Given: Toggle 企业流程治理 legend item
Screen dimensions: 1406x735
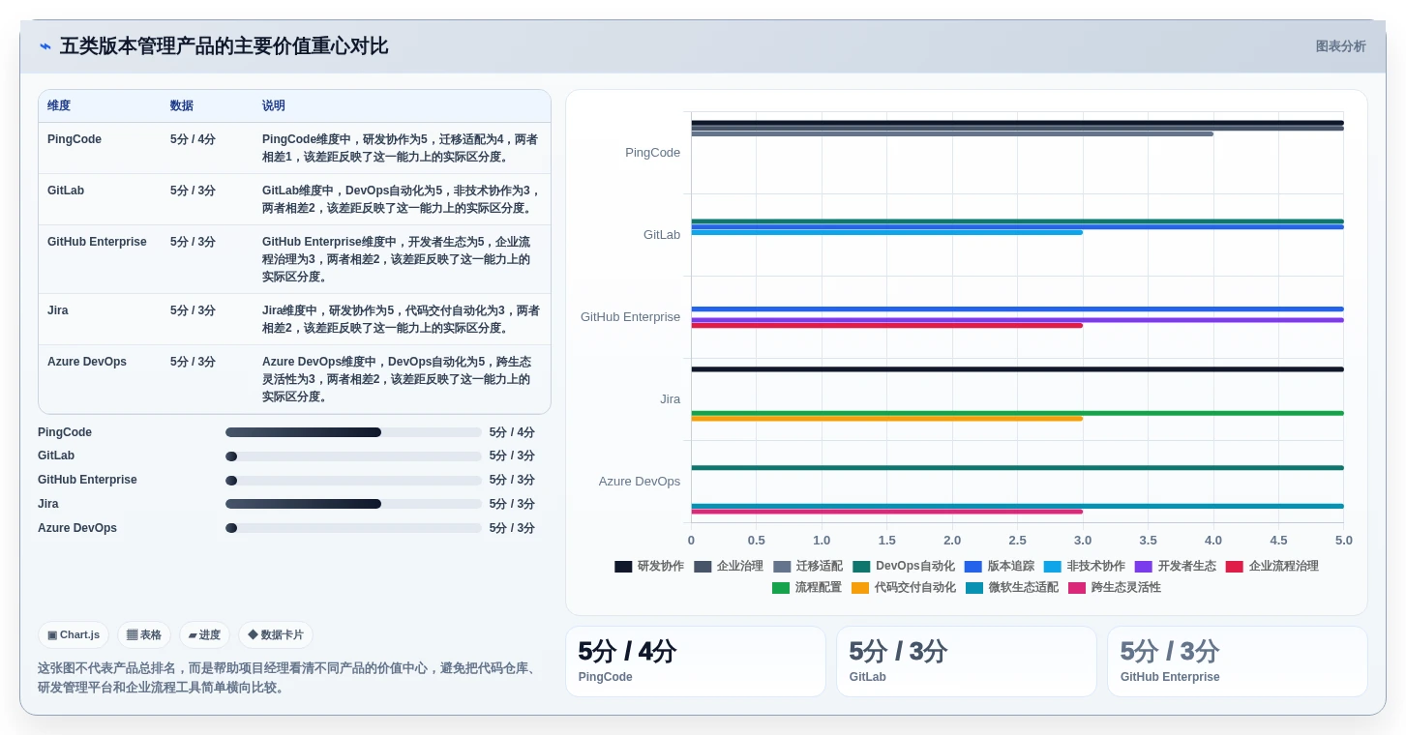Looking at the screenshot, I should (1272, 567).
